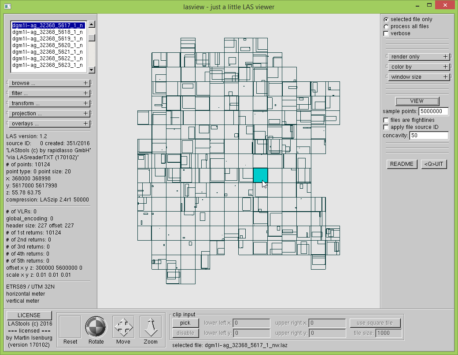Open the README button
Image resolution: width=458 pixels, height=355 pixels.
402,164
